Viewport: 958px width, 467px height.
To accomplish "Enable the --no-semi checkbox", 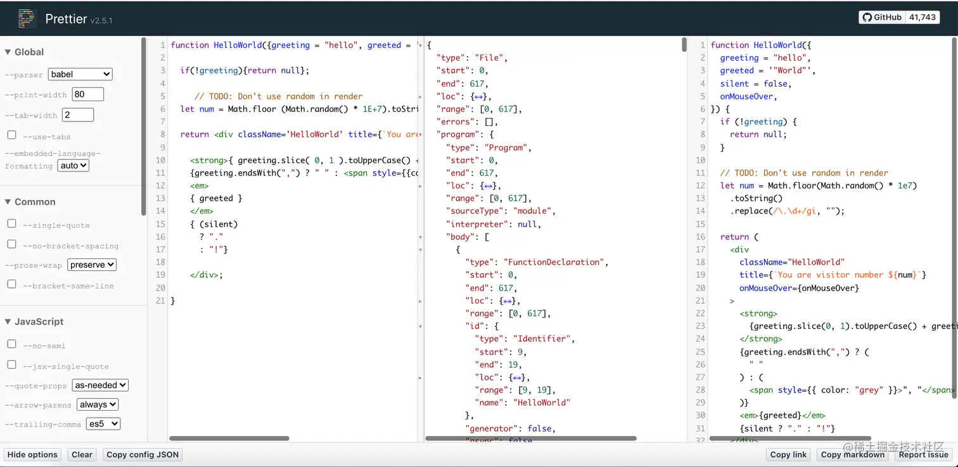I will point(11,344).
